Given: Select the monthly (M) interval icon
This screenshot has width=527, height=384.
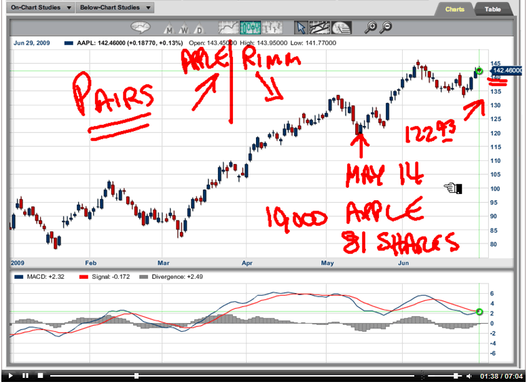Looking at the screenshot, I should tap(169, 29).
